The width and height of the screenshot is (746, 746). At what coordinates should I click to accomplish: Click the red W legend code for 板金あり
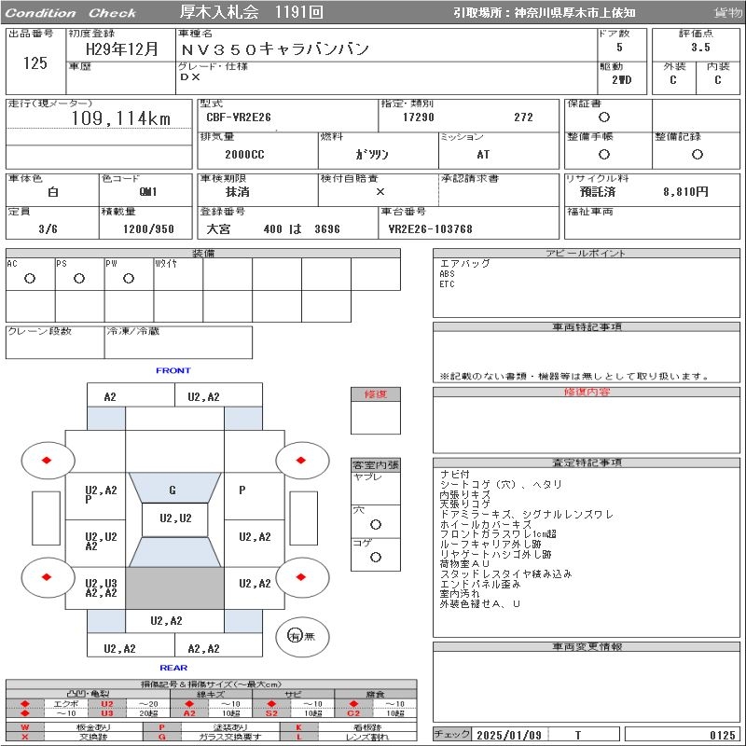pyautogui.click(x=25, y=727)
